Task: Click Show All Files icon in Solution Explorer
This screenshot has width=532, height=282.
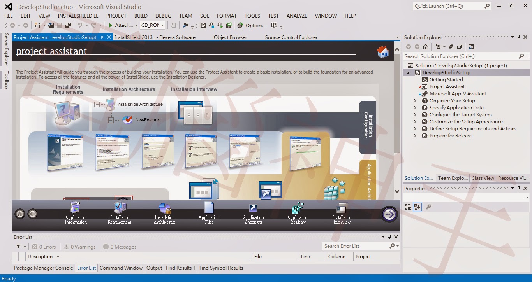Action: [471, 47]
